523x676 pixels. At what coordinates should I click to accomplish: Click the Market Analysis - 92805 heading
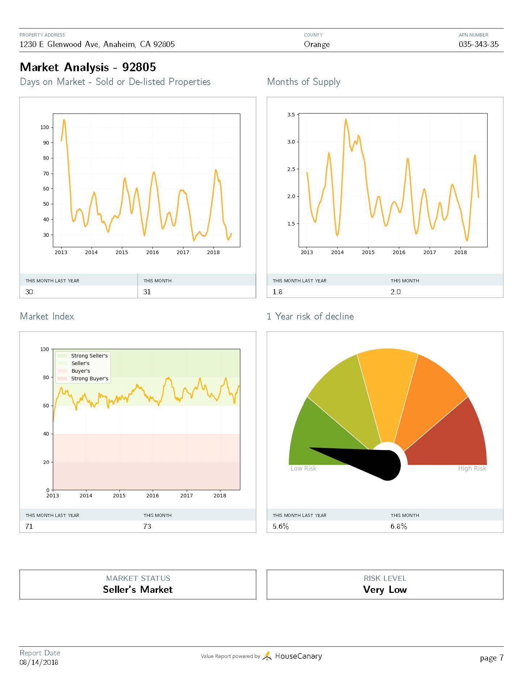tap(88, 67)
